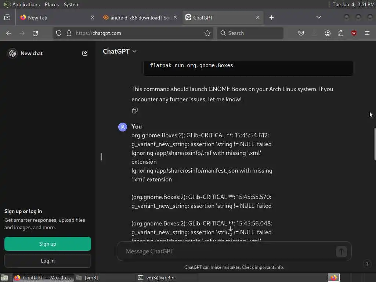Open Firefox account icon

pyautogui.click(x=328, y=33)
